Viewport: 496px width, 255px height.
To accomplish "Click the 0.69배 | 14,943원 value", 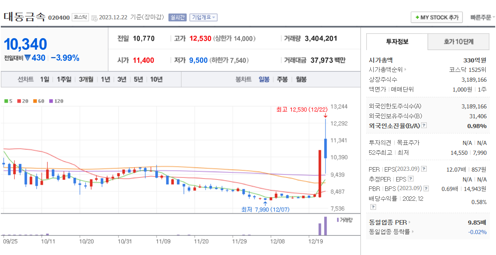I will 464,188.
